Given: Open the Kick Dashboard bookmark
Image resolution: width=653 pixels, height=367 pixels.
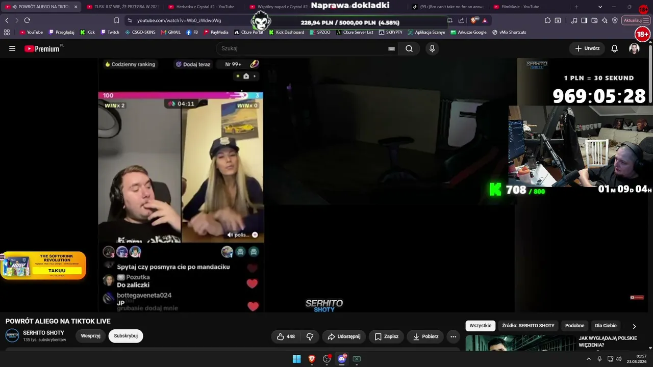Looking at the screenshot, I should (x=287, y=32).
